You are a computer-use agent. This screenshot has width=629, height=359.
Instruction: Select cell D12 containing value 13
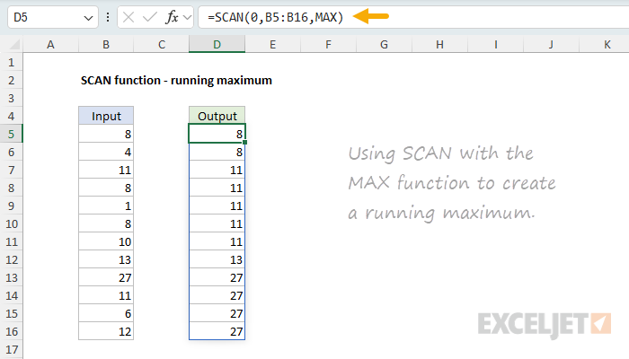point(217,259)
